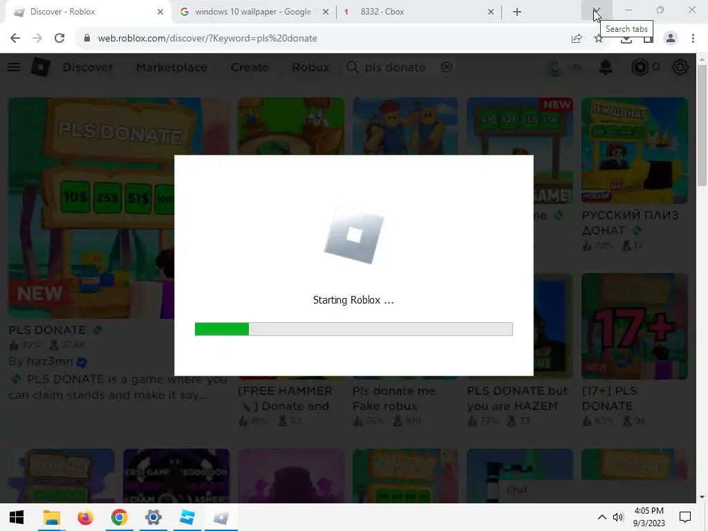Go back with the browser back arrow

[15, 38]
